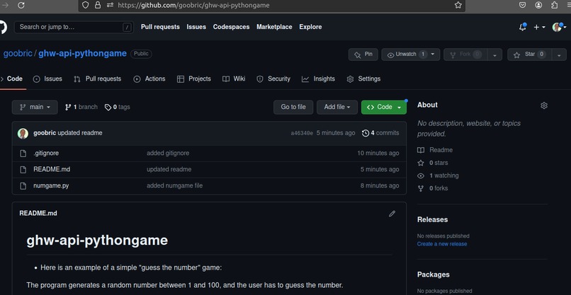Screen dimensions: 571x295
Task: Click the site permissions icon in address bar
Action: (x=110, y=5)
